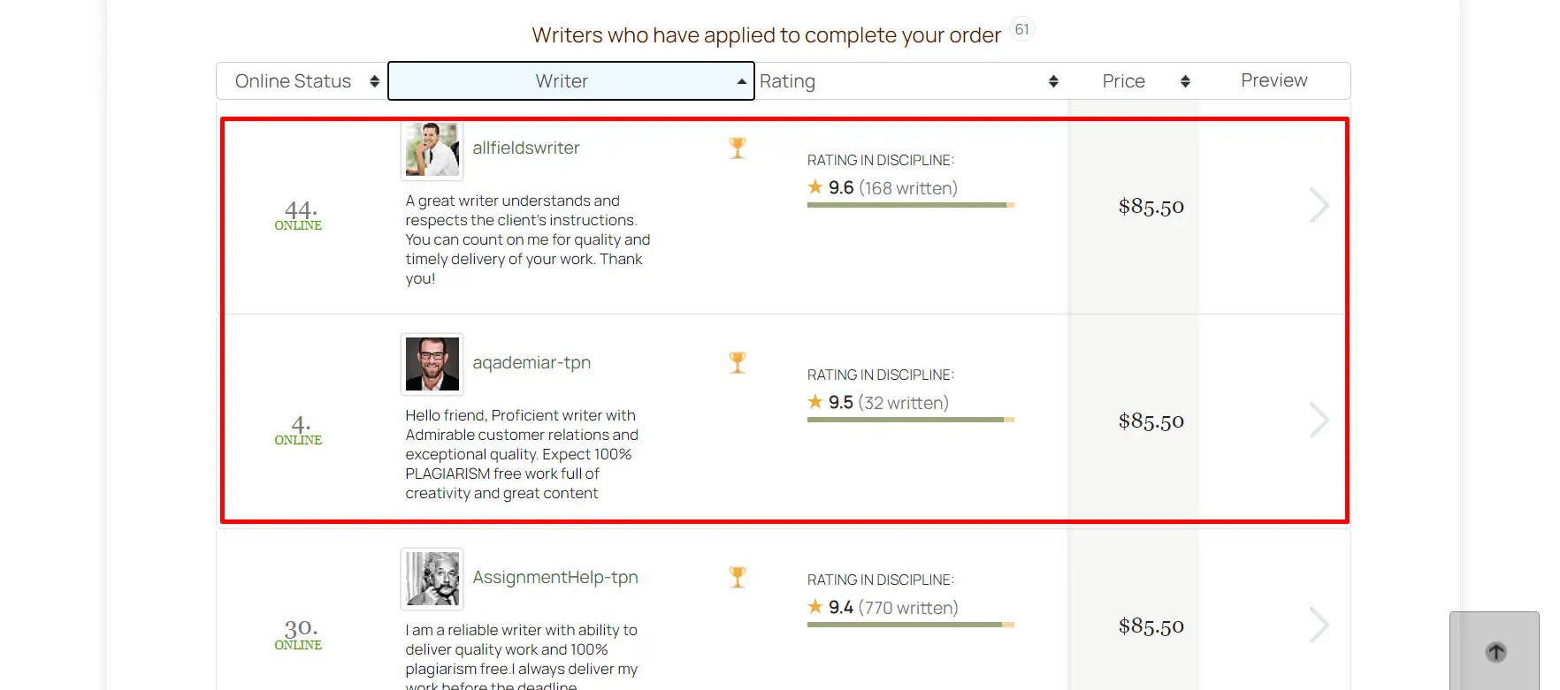Toggle the Online Status sort control
The width and height of the screenshot is (1560, 690).
(x=375, y=80)
